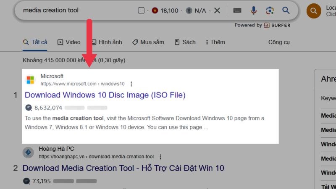Select the Tất cả tab
The width and height of the screenshot is (336, 189).
tap(35, 42)
